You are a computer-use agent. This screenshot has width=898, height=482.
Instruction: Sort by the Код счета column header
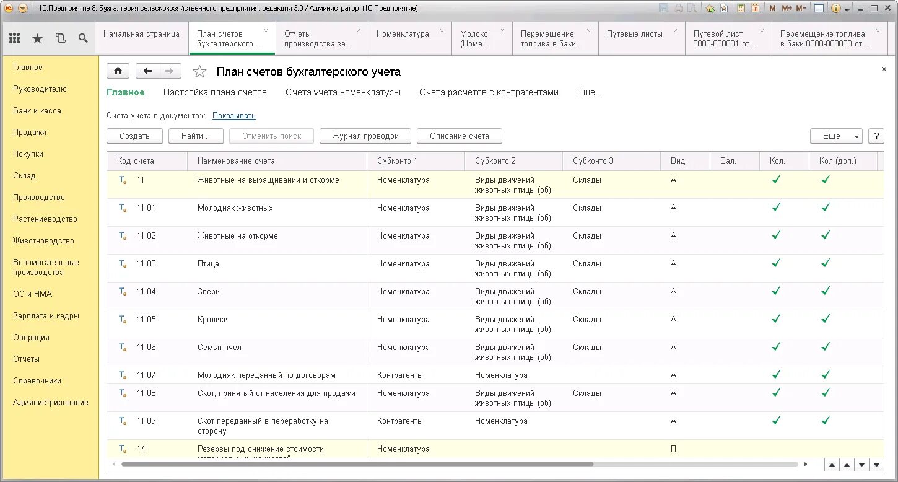point(147,161)
